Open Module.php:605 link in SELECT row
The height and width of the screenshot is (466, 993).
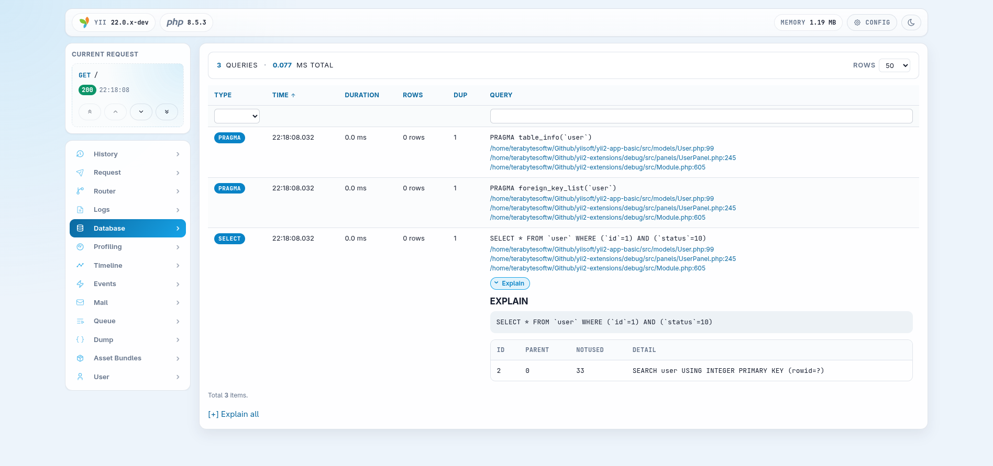(x=598, y=268)
